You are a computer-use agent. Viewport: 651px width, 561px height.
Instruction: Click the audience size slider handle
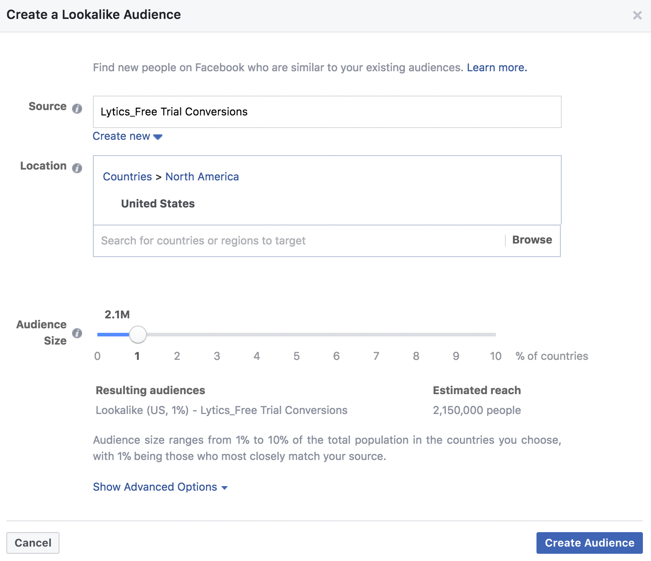click(x=138, y=335)
